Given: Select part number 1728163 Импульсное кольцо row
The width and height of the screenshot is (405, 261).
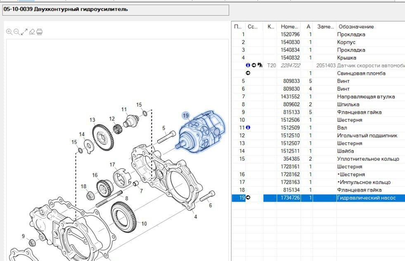Looking at the screenshot, I should [x=290, y=182].
